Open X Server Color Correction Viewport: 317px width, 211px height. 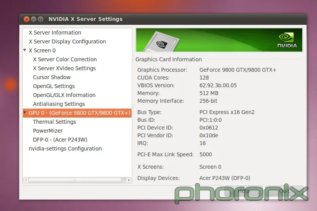(x=65, y=59)
